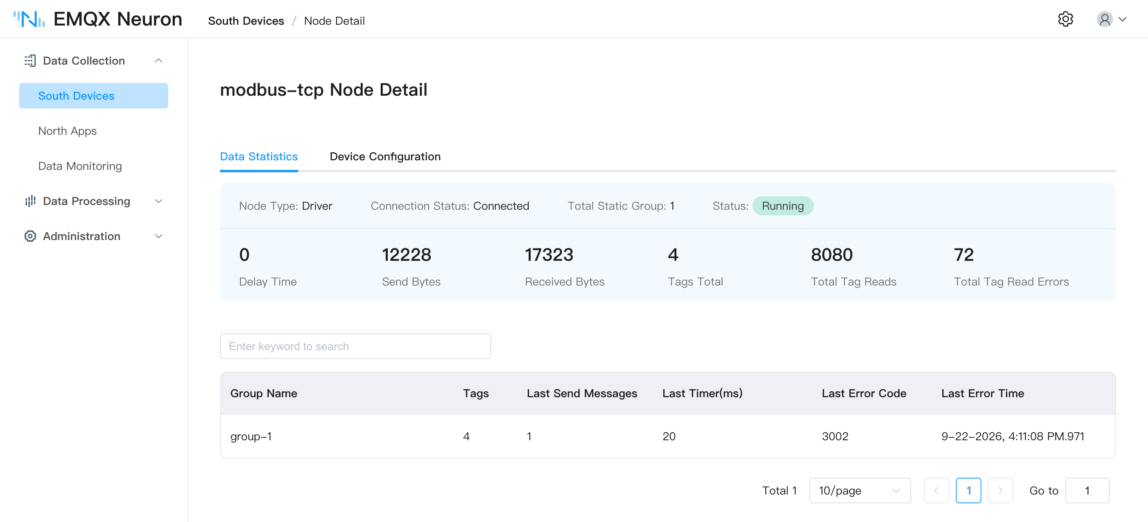Open Data Monitoring in the sidebar
The height and width of the screenshot is (522, 1148).
[80, 166]
